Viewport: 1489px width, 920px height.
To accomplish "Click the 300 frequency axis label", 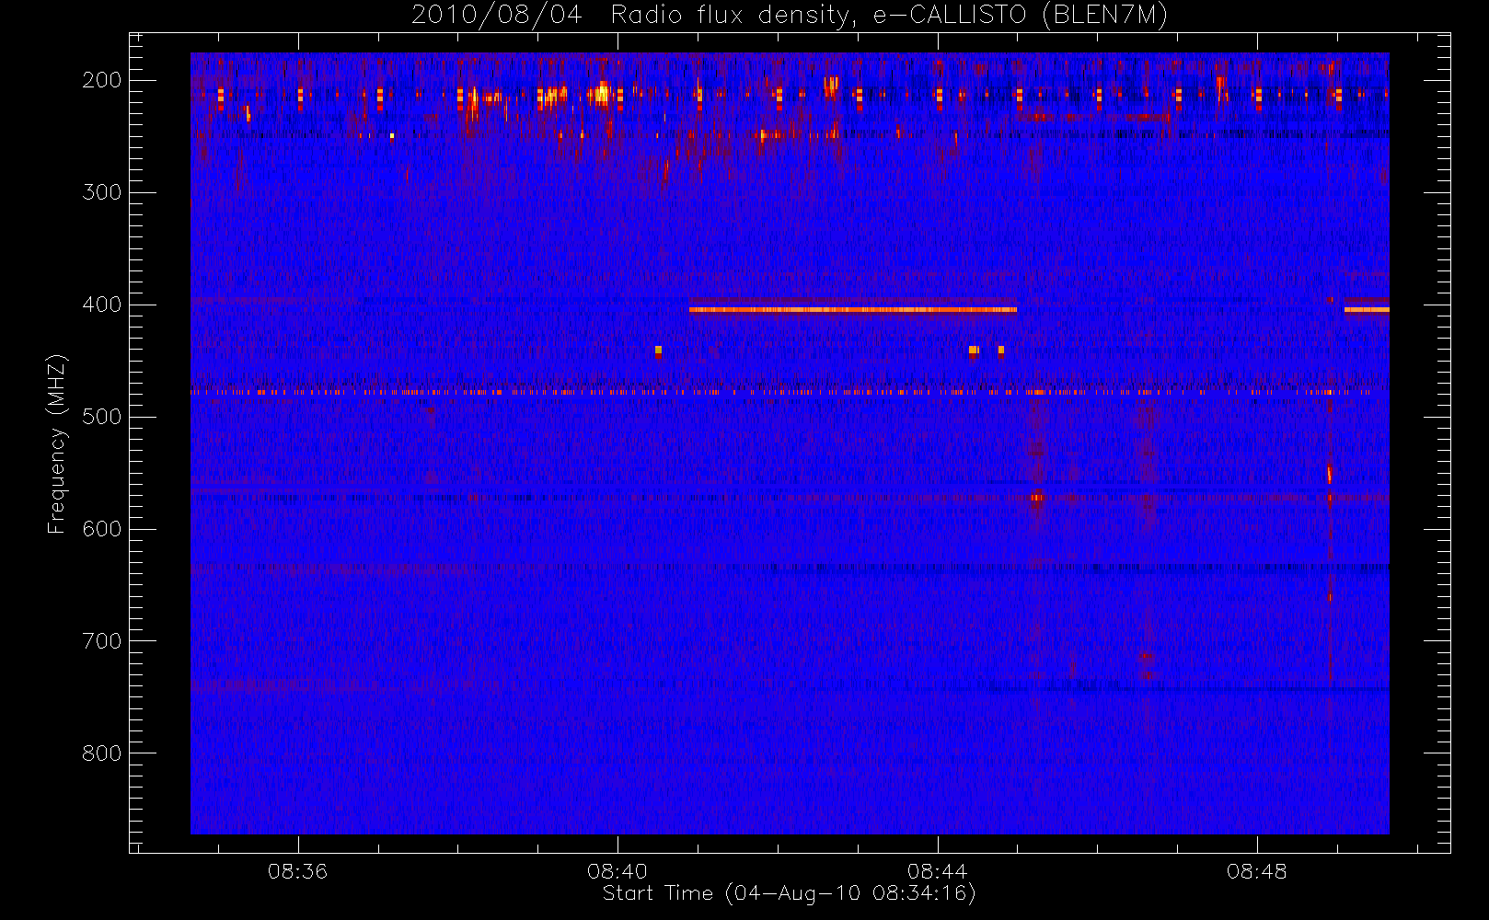I will [x=102, y=192].
